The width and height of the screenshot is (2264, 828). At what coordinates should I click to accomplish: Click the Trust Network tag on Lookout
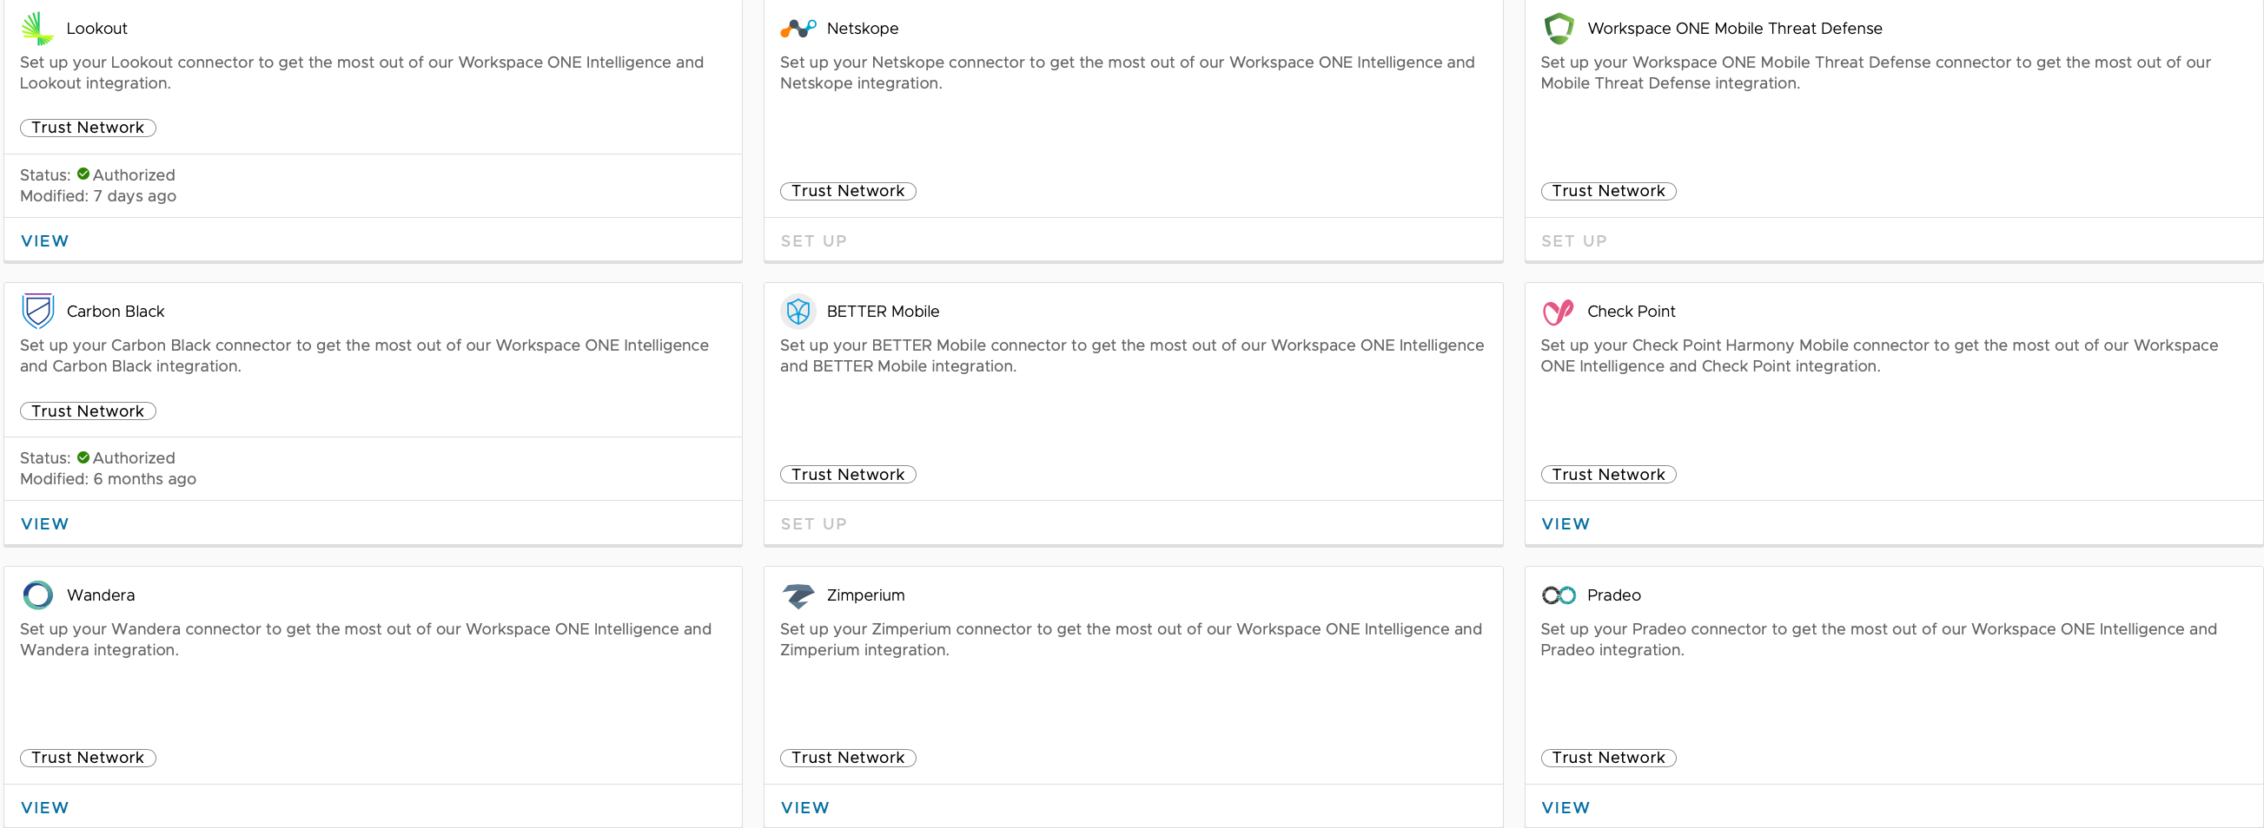pos(88,128)
